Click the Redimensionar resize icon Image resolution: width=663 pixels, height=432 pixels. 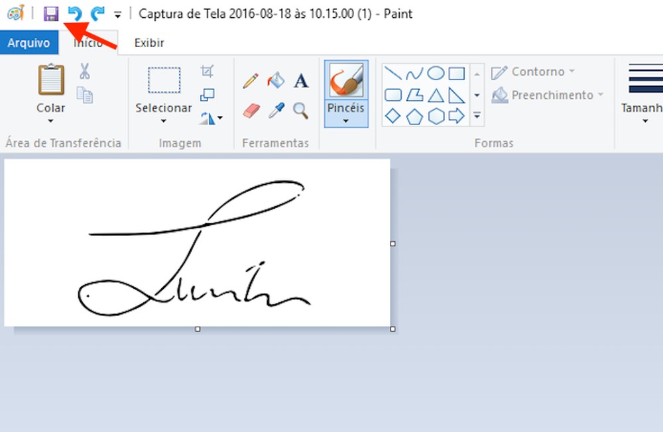[x=206, y=94]
